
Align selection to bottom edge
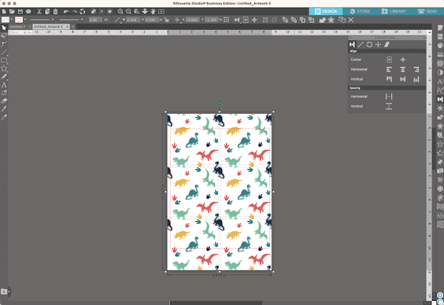pos(416,79)
